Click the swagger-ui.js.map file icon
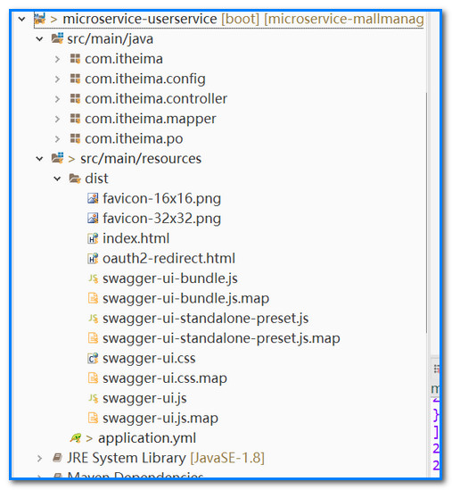 (93, 418)
